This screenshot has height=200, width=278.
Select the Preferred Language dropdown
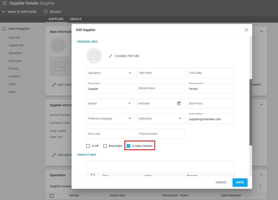[110, 119]
